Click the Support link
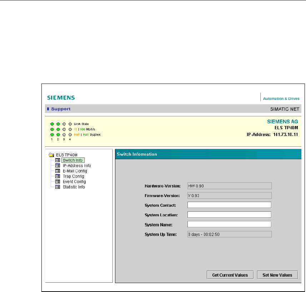Viewport: 306px width, 292px height. 61,109
